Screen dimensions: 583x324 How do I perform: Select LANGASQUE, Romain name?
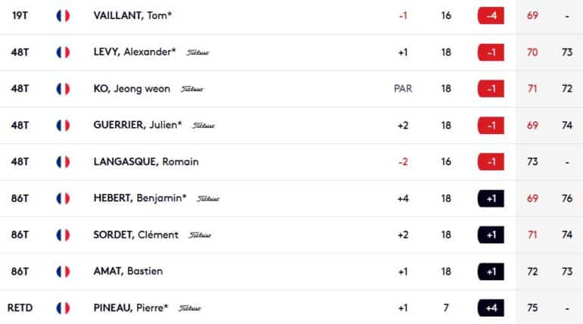click(x=146, y=162)
